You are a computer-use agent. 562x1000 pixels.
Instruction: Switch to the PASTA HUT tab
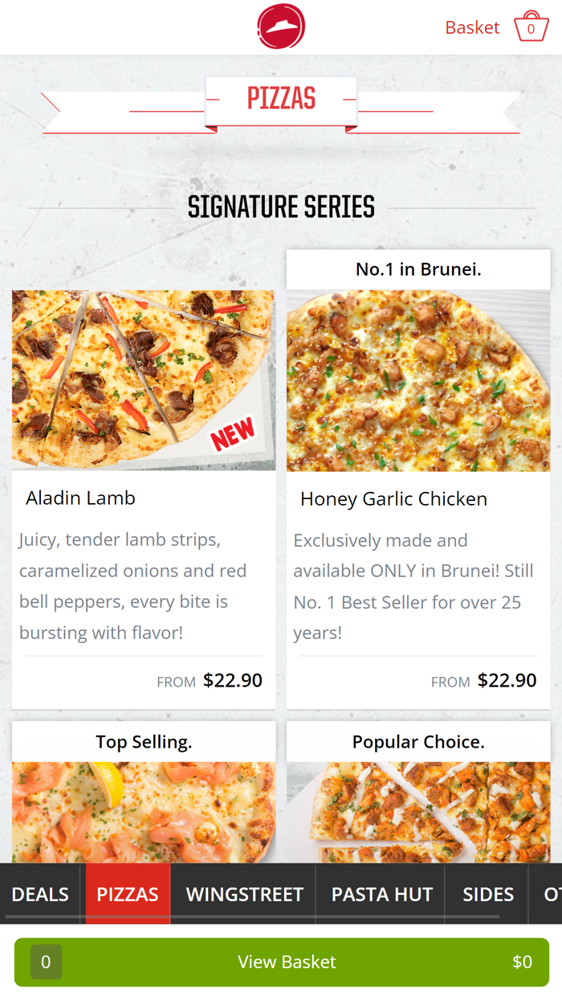[380, 894]
